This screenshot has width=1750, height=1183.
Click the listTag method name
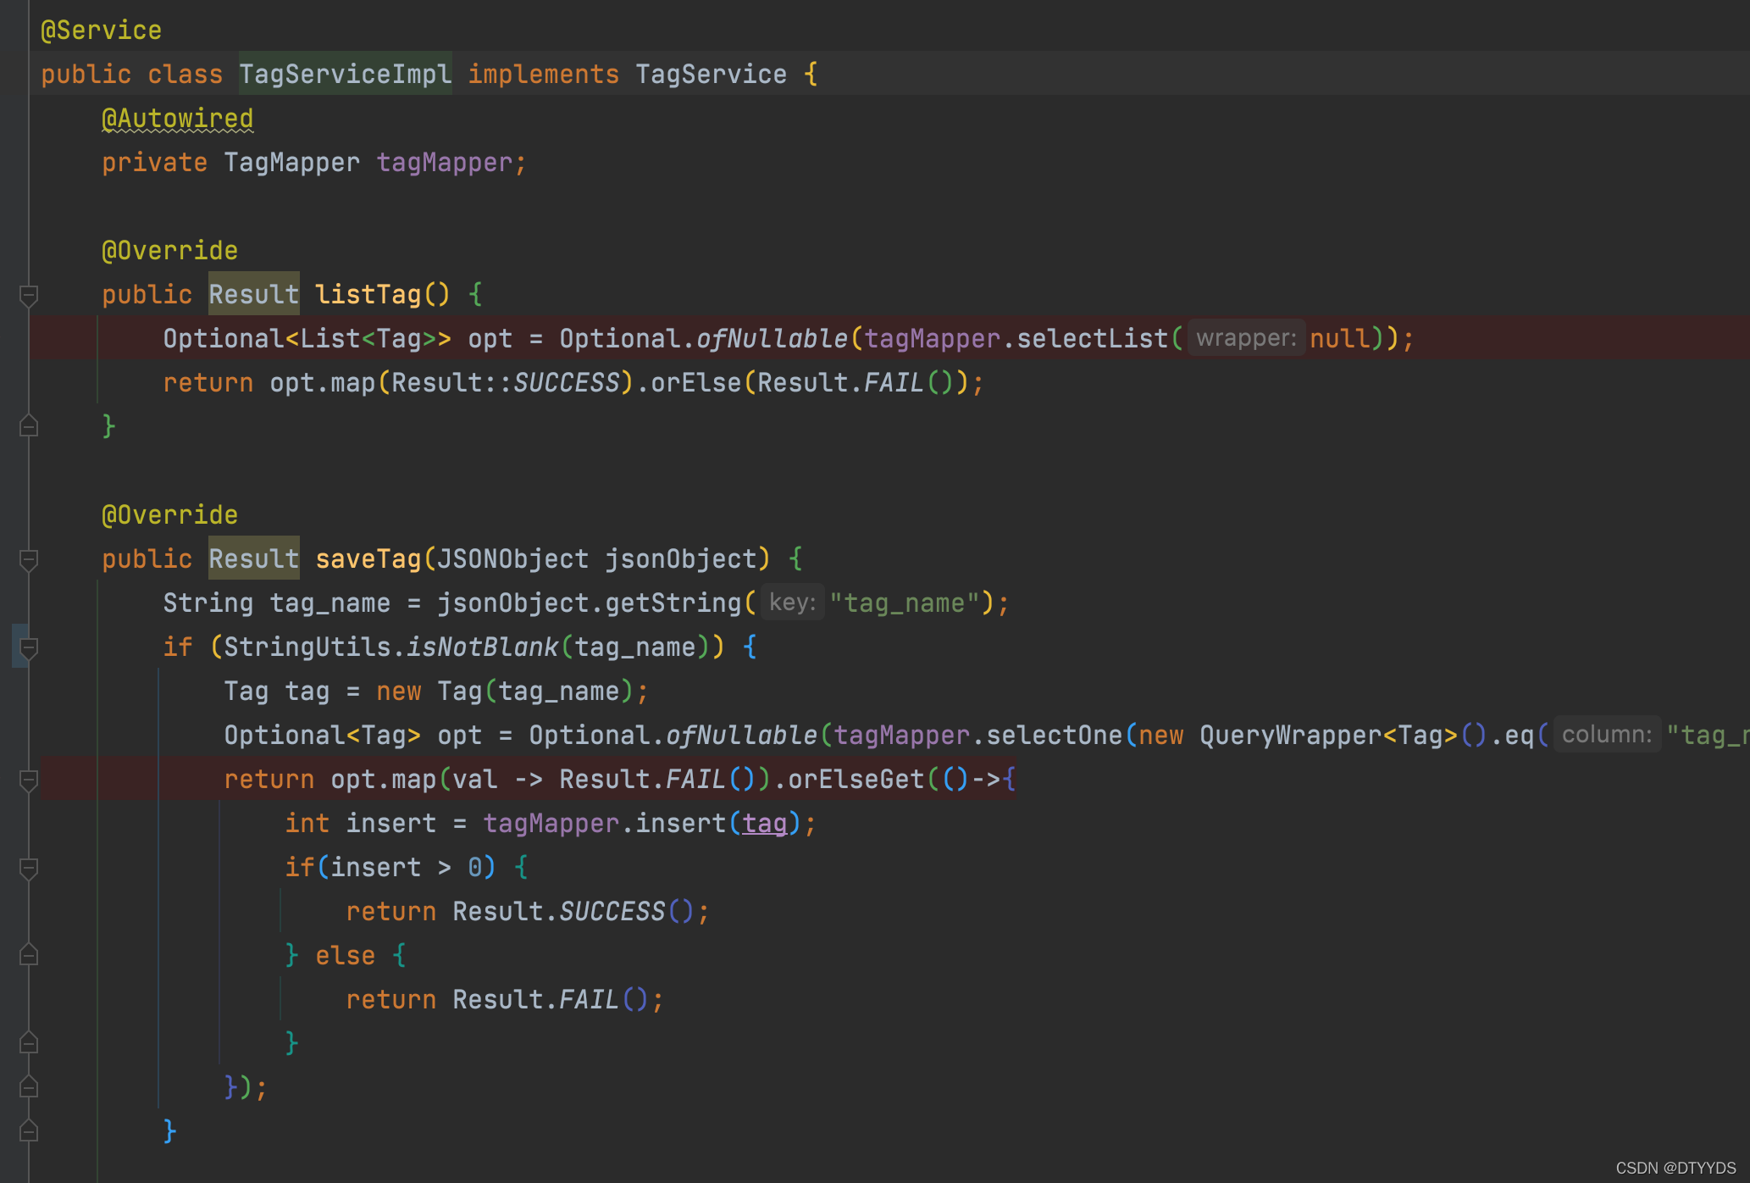[368, 295]
